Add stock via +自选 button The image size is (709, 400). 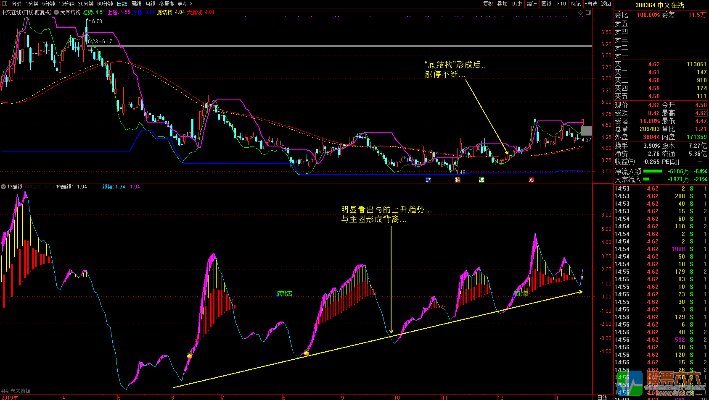pos(591,4)
